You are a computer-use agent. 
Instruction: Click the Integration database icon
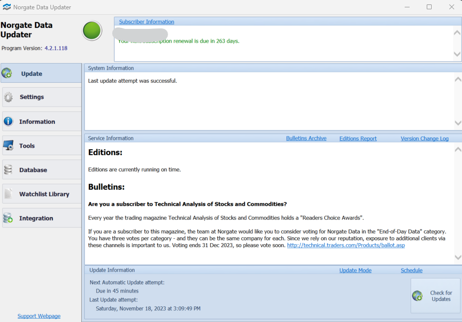(8, 218)
